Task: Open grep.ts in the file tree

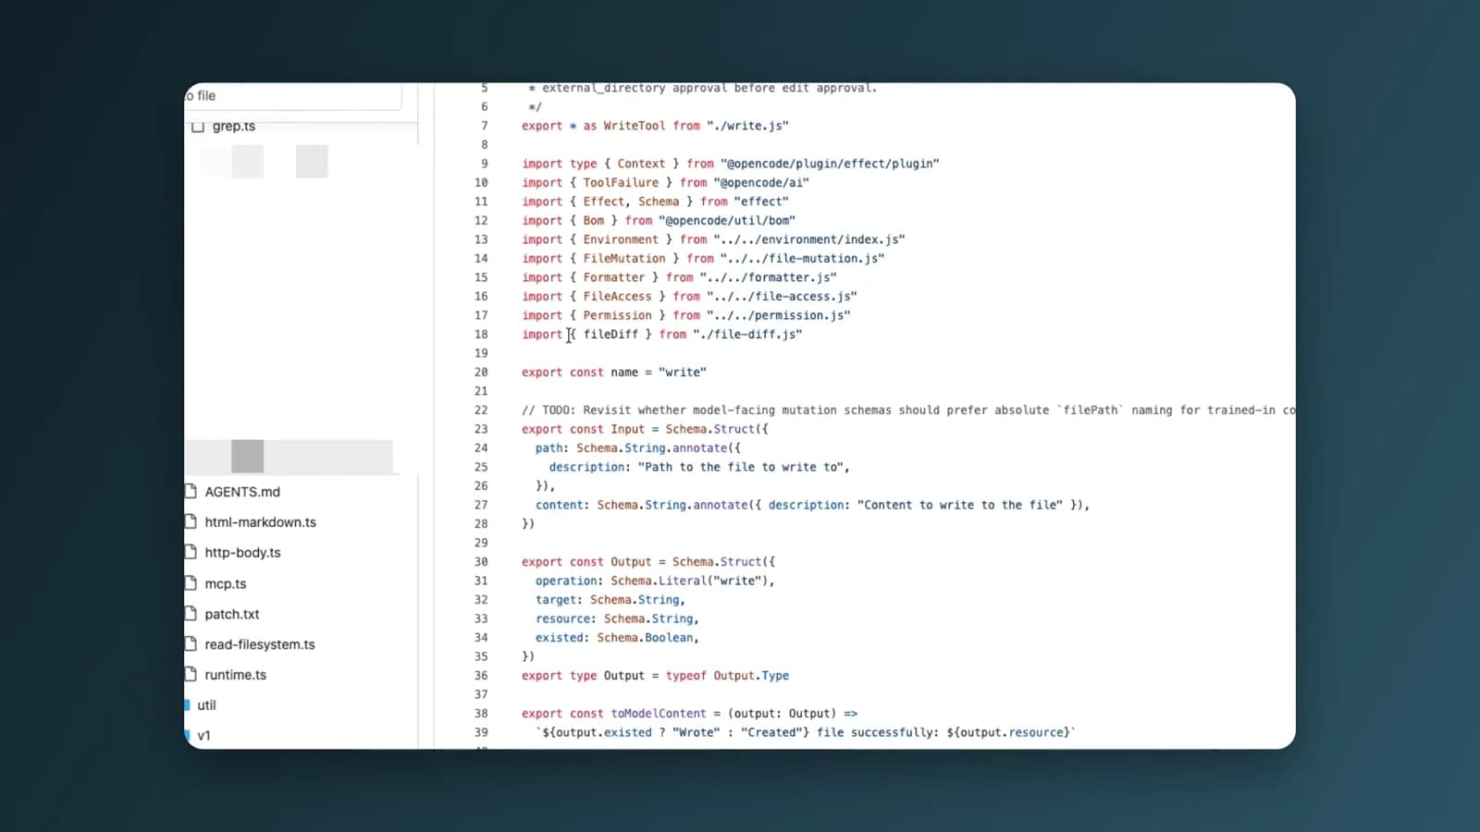Action: pos(234,127)
